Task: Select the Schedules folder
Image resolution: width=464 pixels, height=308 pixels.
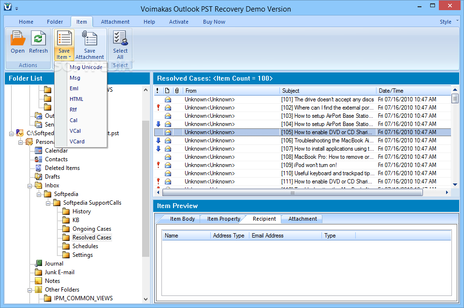Action: (85, 246)
